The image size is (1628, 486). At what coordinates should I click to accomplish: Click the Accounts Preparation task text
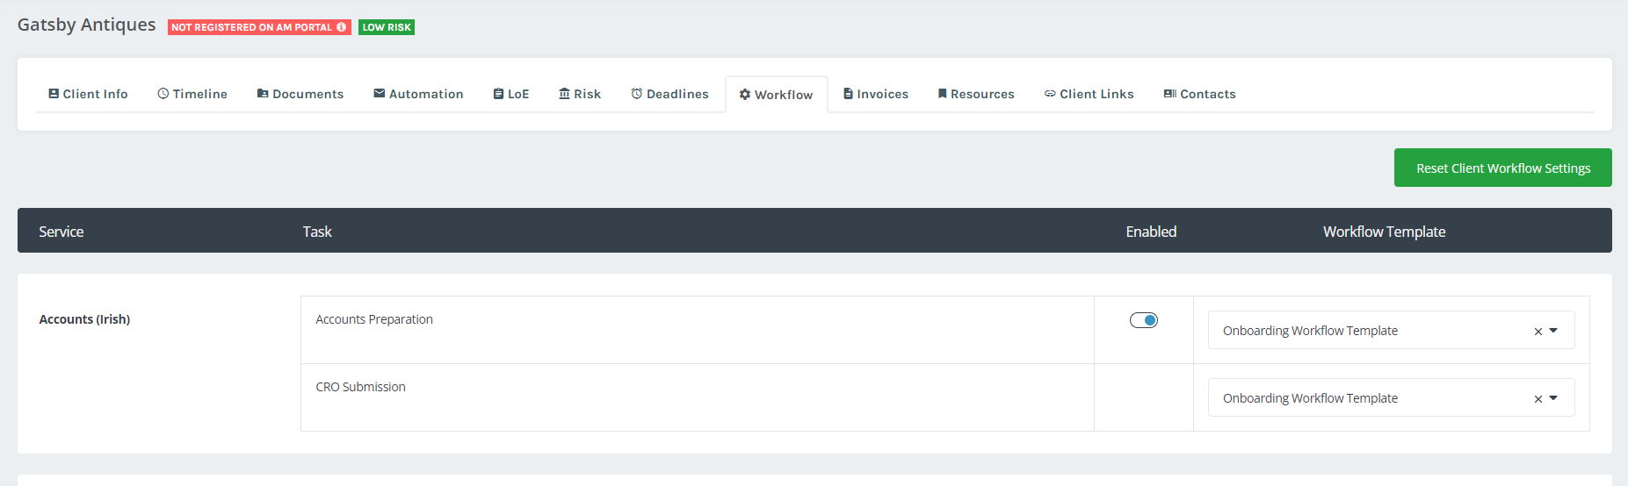point(374,319)
